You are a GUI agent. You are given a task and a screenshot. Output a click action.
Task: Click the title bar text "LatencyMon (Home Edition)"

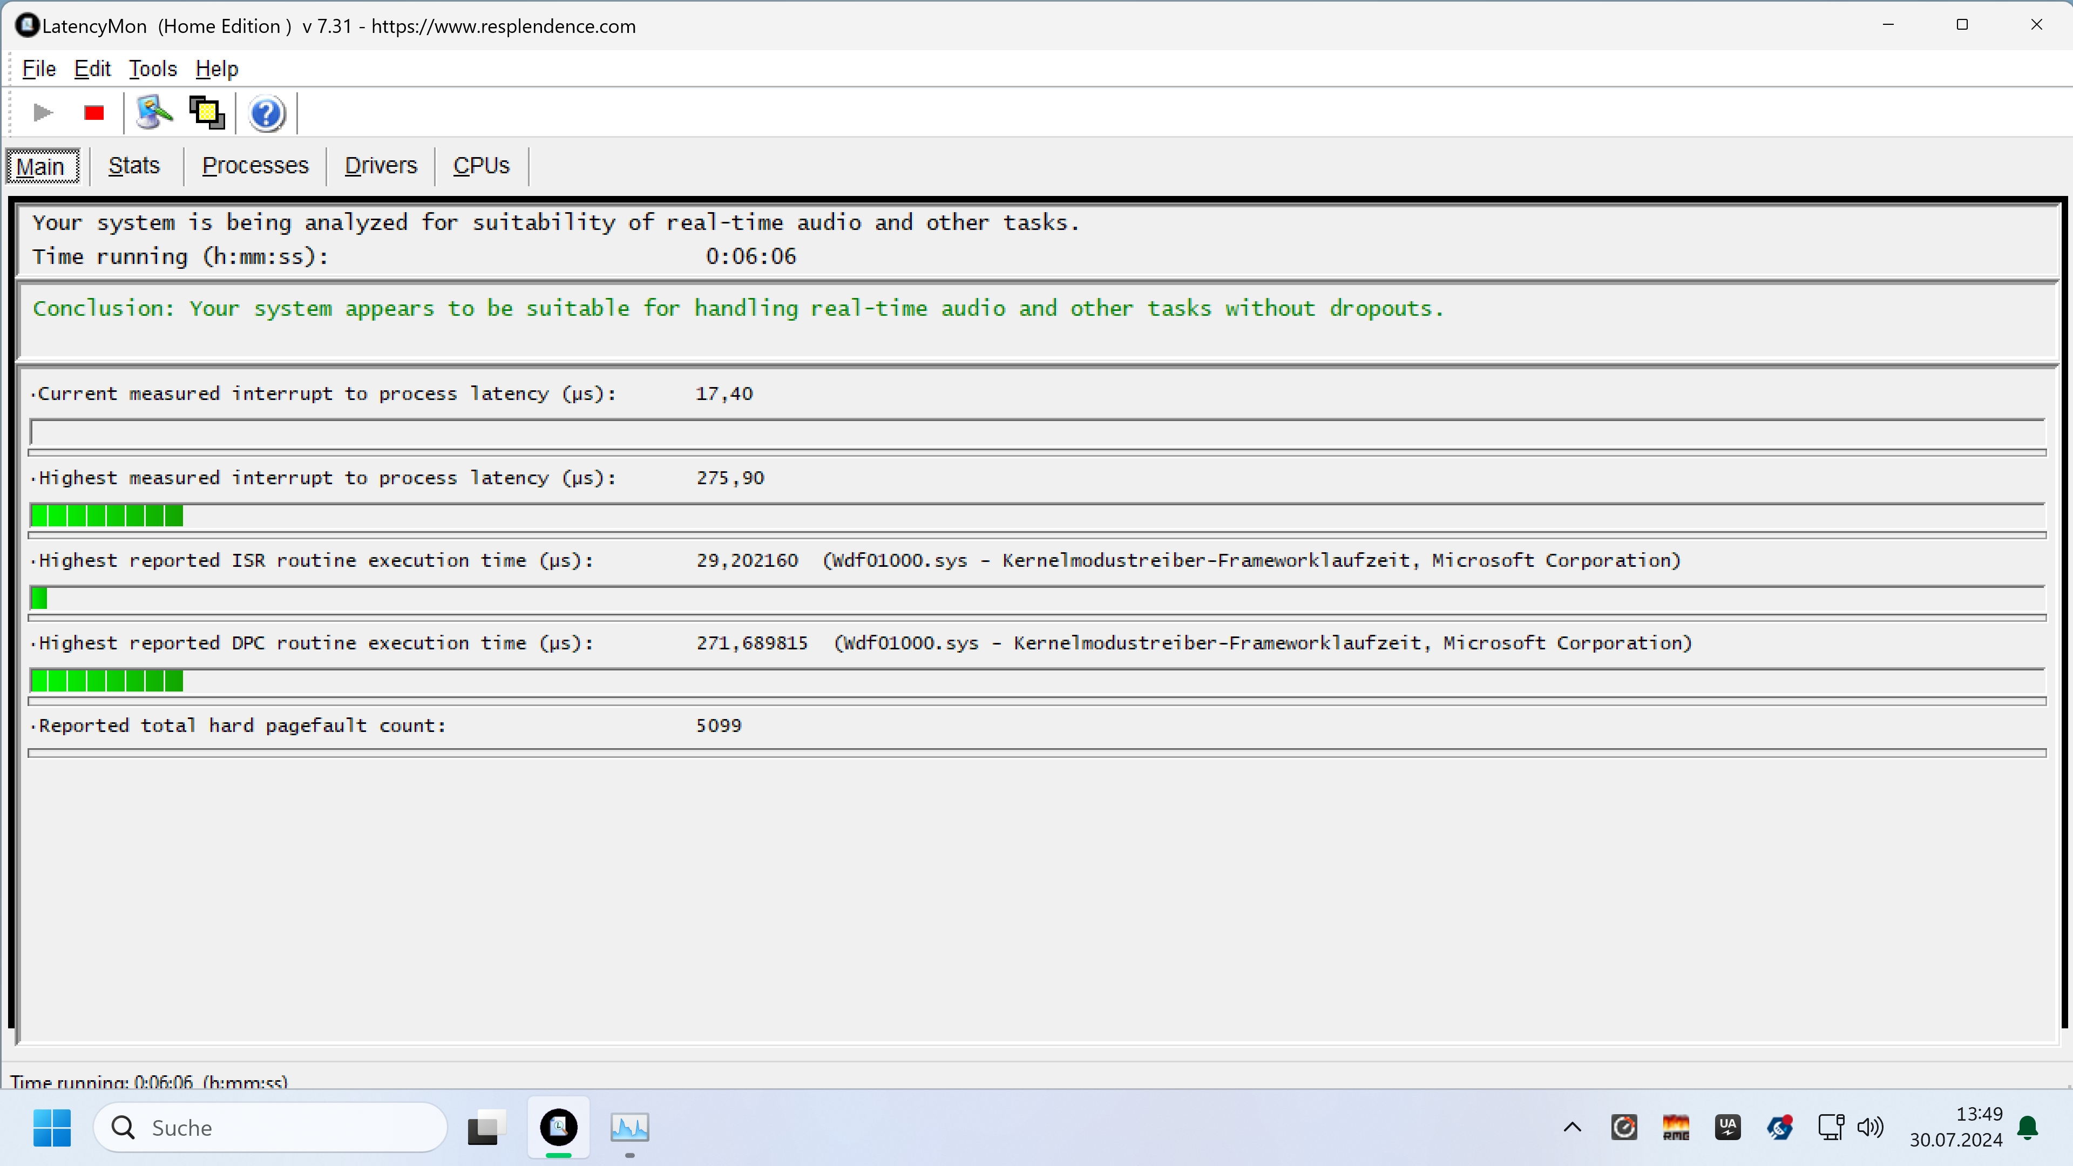[x=167, y=26]
